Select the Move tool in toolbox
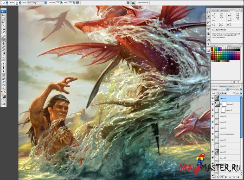Image resolution: width=244 pixels, height=180 pixels. coord(3,16)
